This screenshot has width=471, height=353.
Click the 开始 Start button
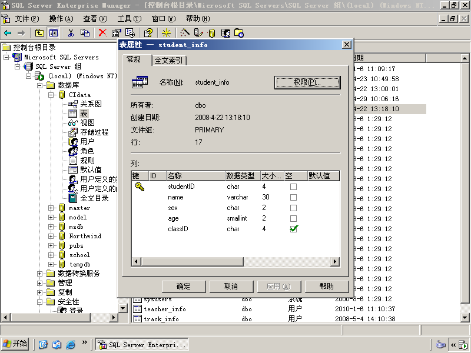(x=15, y=344)
